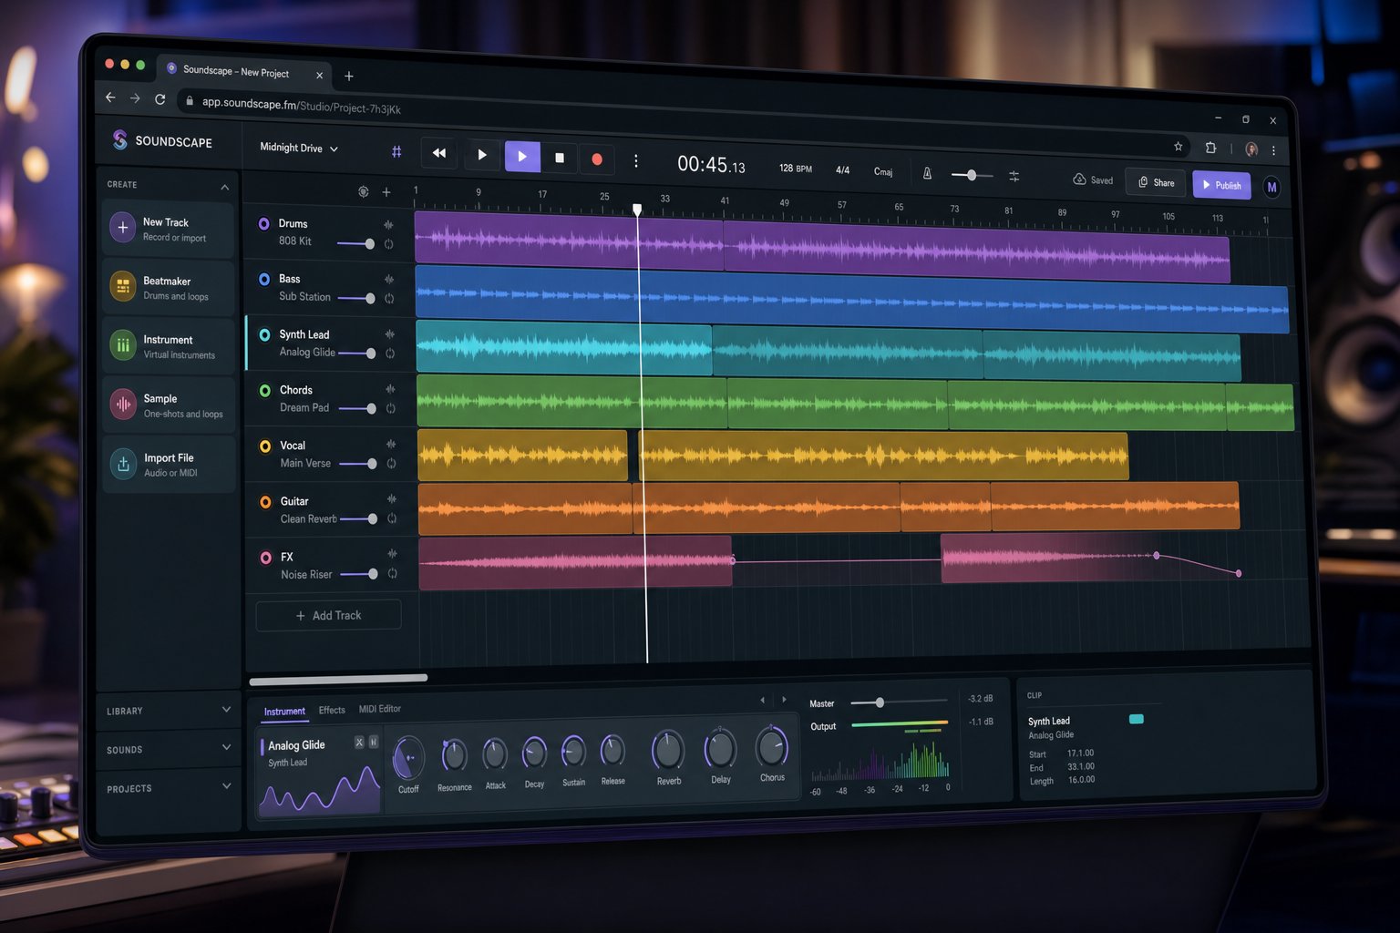Toggle the Vocal track yellow circle
This screenshot has height=933, width=1400.
(265, 446)
